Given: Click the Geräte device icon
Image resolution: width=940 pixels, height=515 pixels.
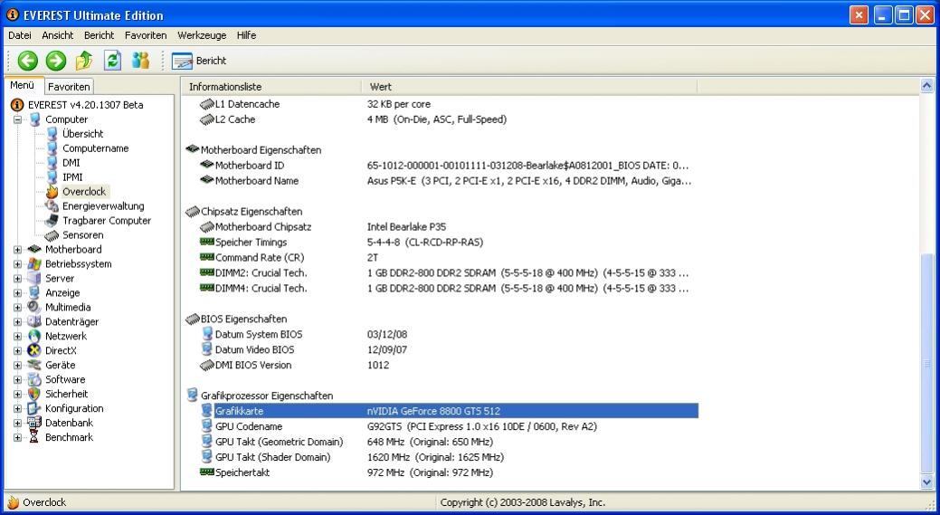Looking at the screenshot, I should tap(34, 365).
